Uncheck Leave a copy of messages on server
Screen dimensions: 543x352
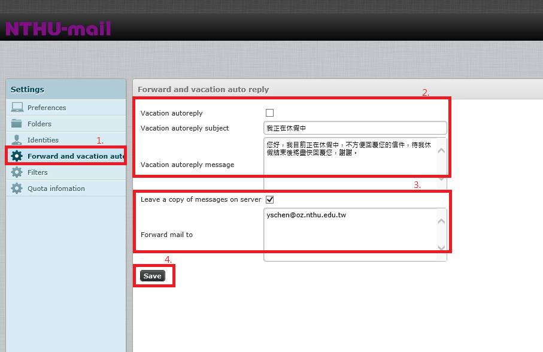click(269, 199)
